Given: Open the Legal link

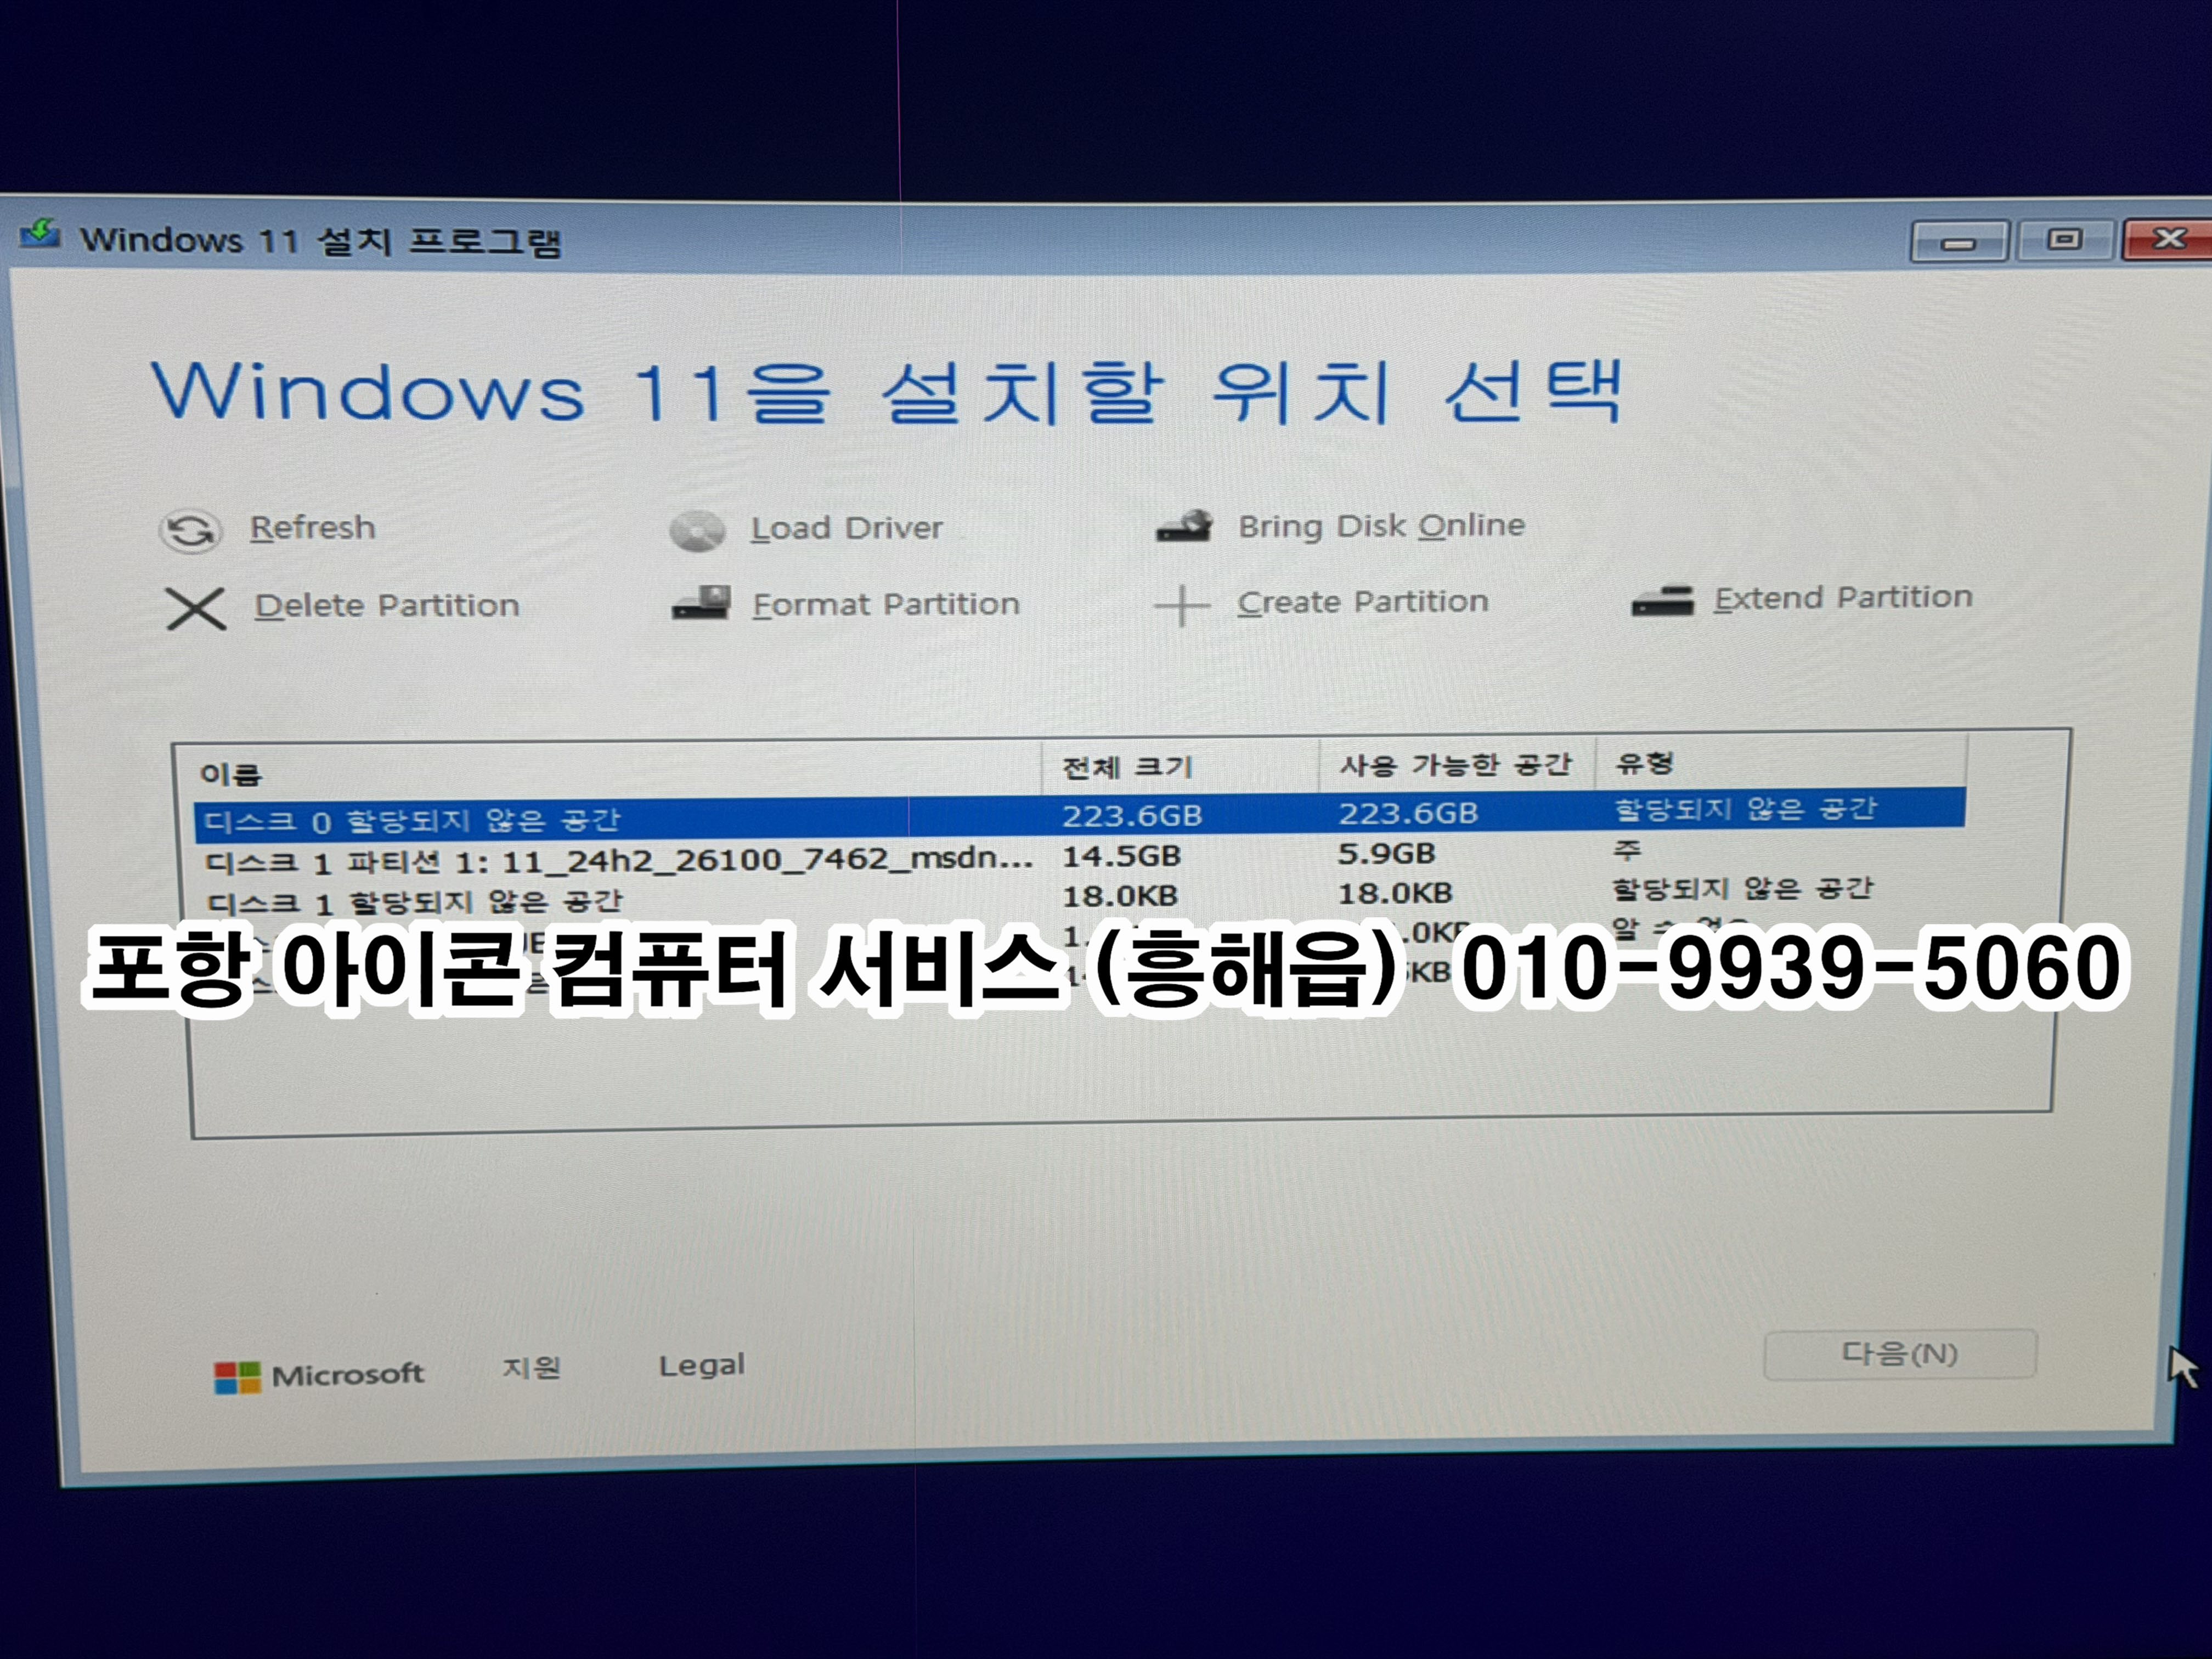Looking at the screenshot, I should coord(702,1365).
